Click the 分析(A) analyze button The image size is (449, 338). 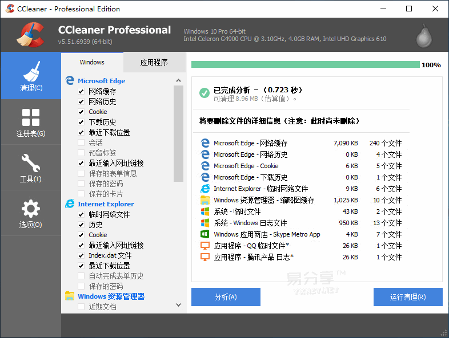tap(226, 297)
